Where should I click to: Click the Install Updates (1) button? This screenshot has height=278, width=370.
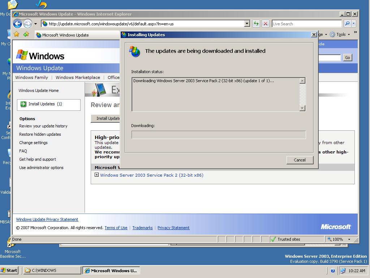pyautogui.click(x=49, y=105)
